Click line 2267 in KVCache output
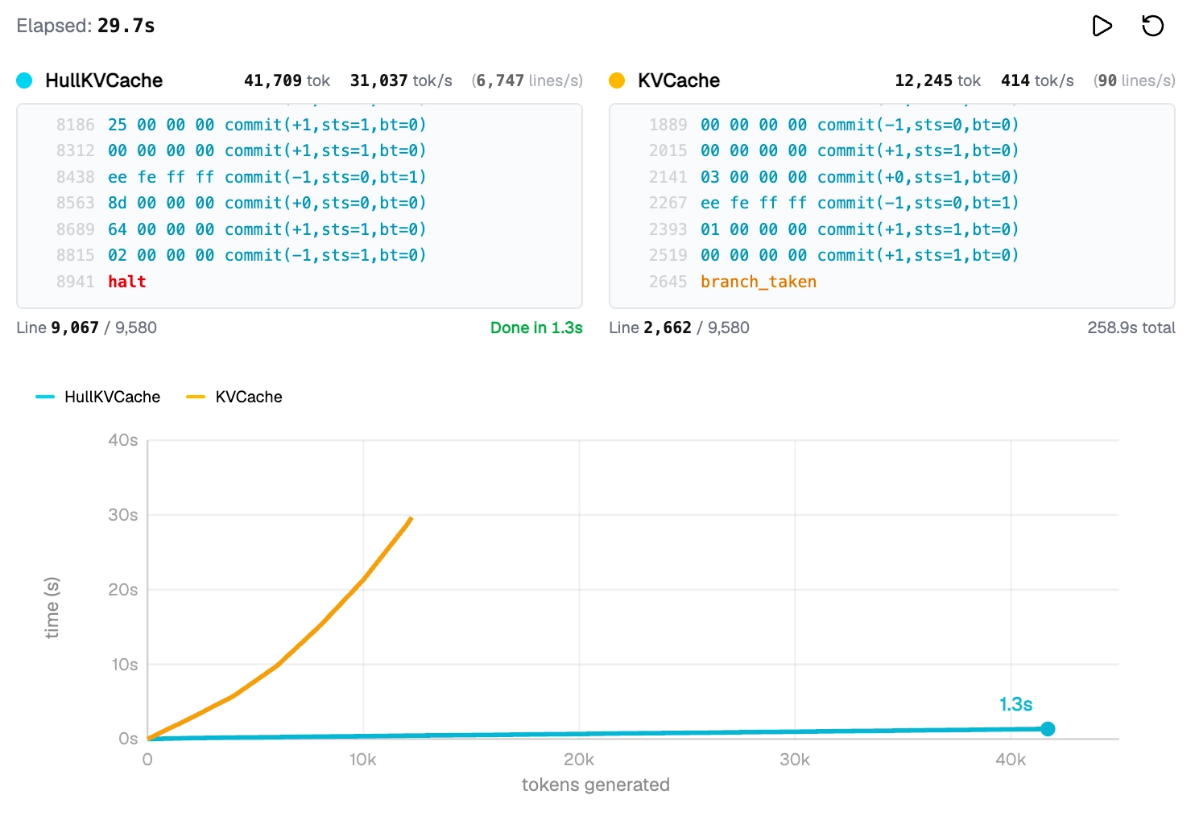The width and height of the screenshot is (1195, 824). coord(834,203)
